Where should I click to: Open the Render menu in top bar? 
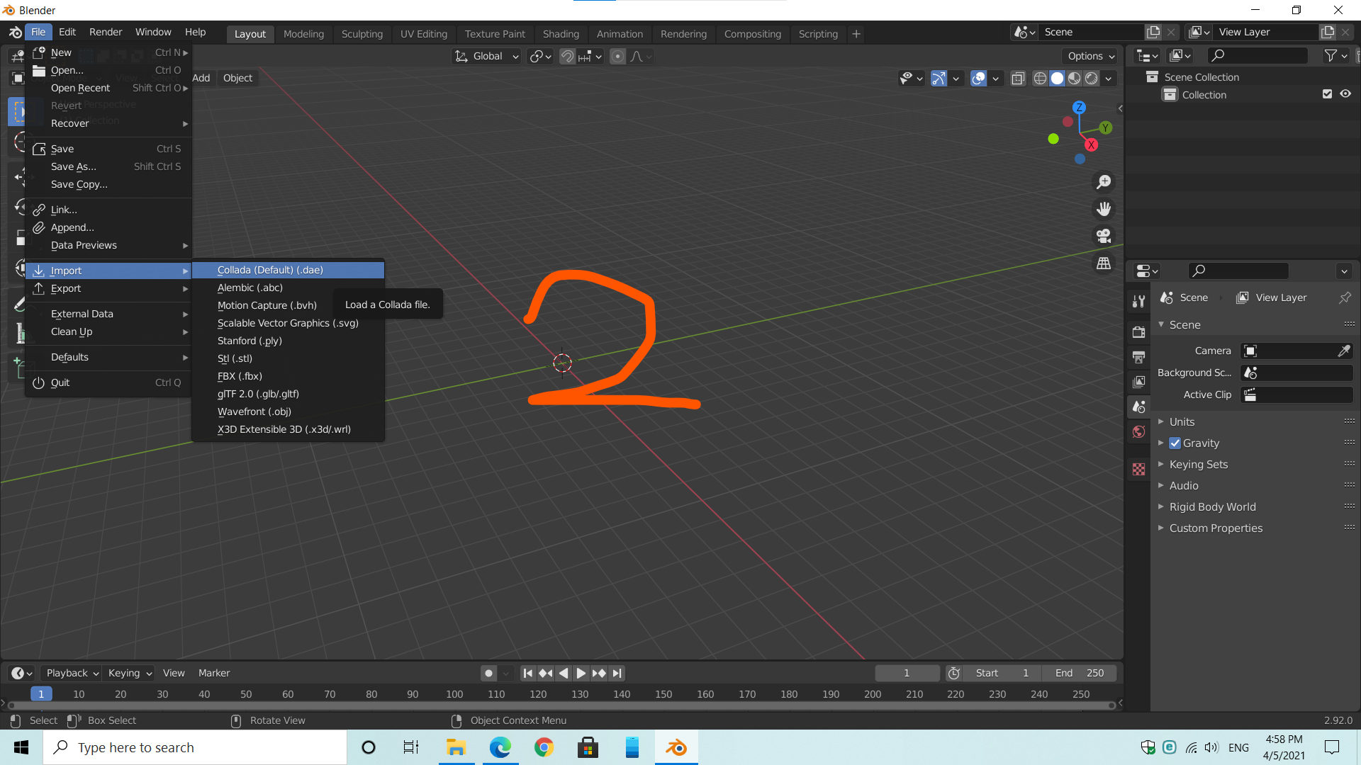[x=106, y=32]
